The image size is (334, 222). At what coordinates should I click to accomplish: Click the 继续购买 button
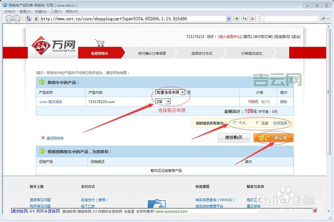coord(234,138)
